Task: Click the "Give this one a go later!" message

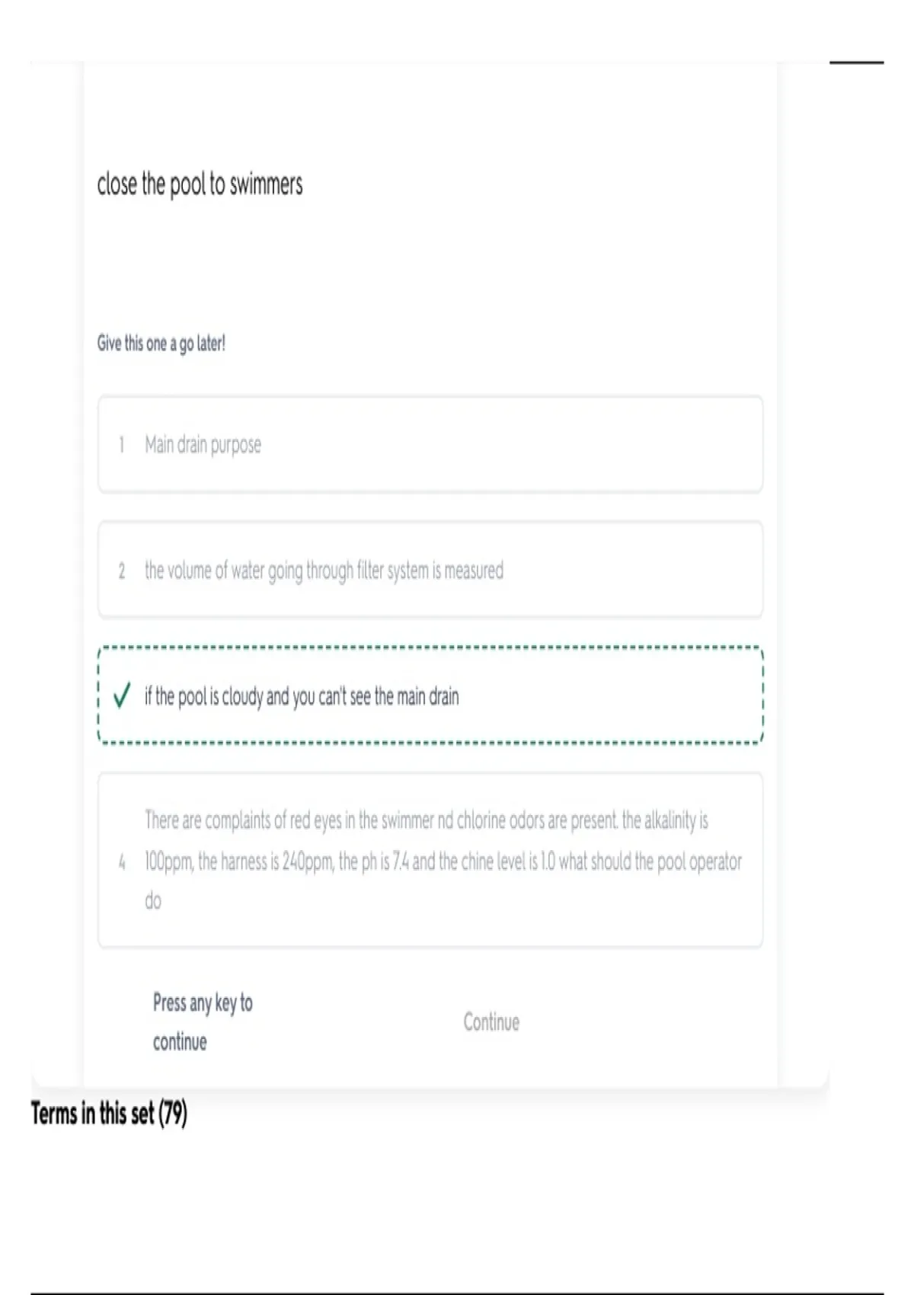Action: point(161,344)
